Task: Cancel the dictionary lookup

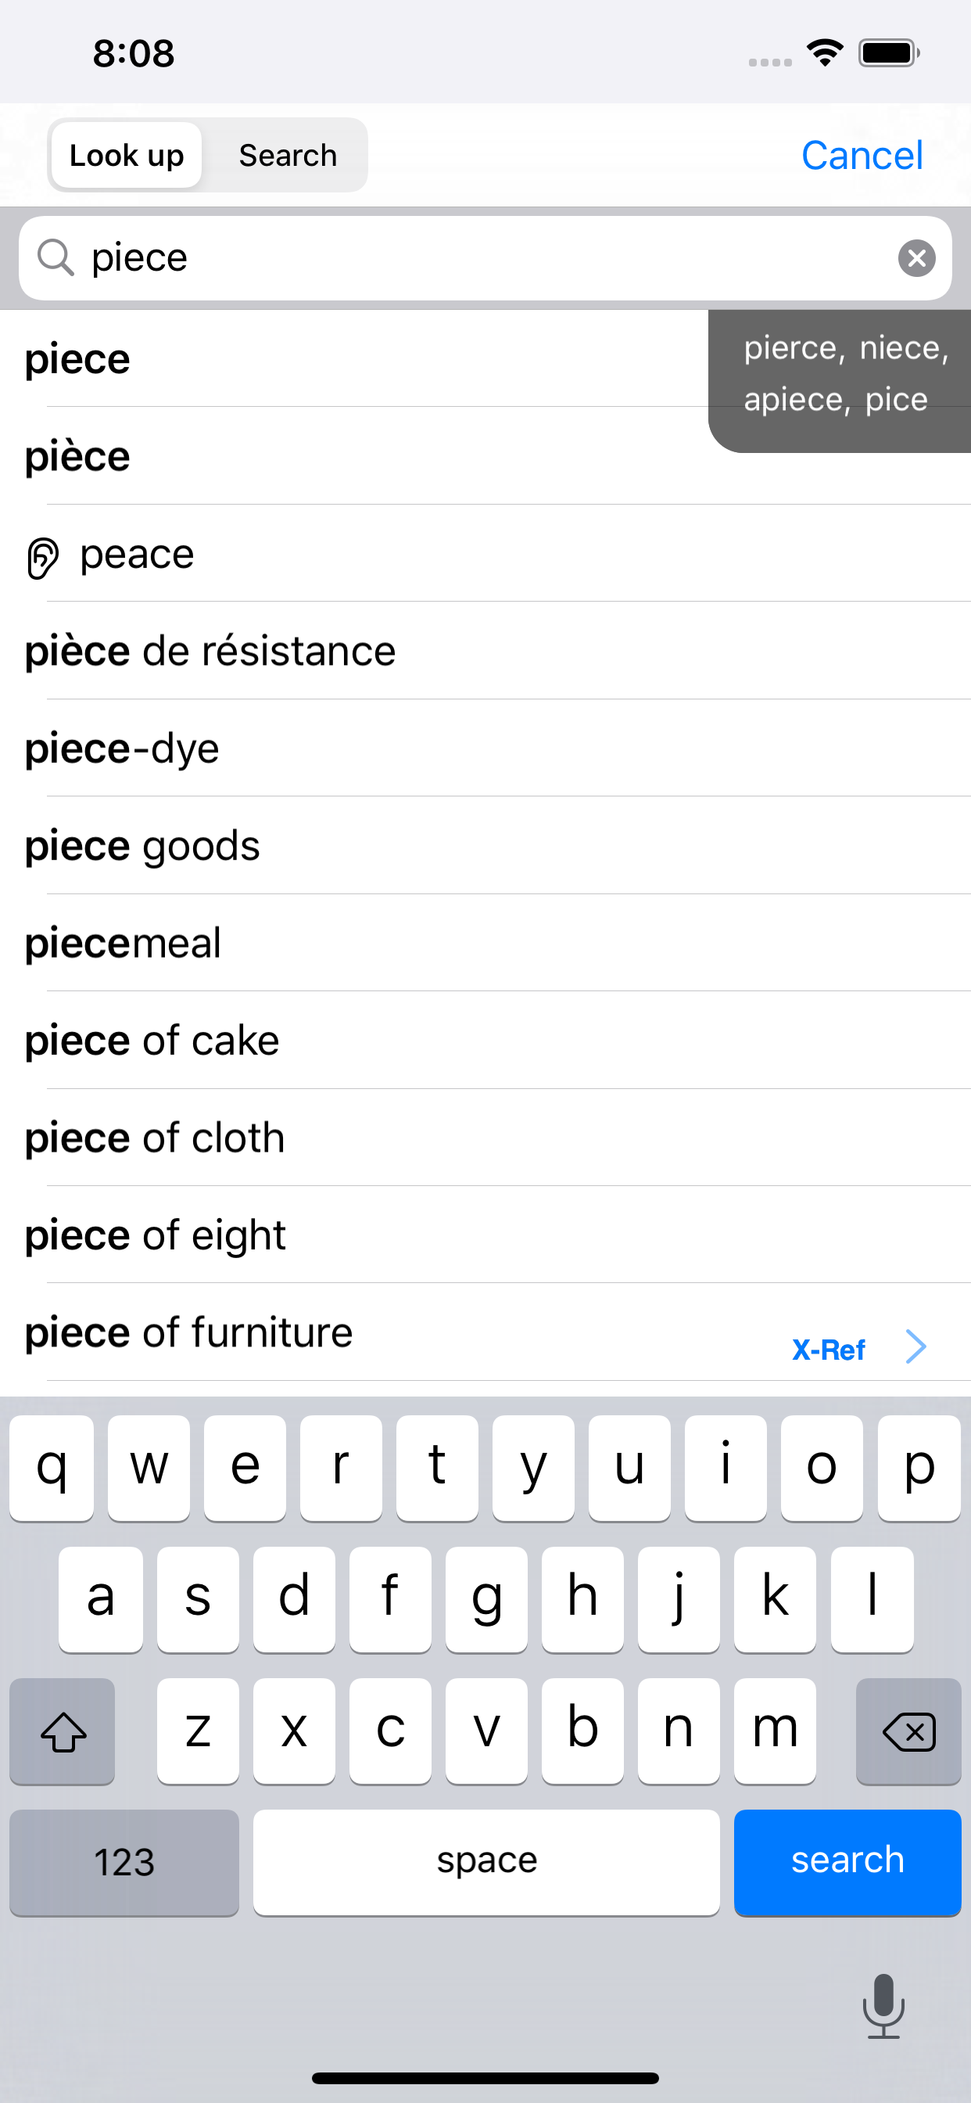Action: click(x=862, y=155)
